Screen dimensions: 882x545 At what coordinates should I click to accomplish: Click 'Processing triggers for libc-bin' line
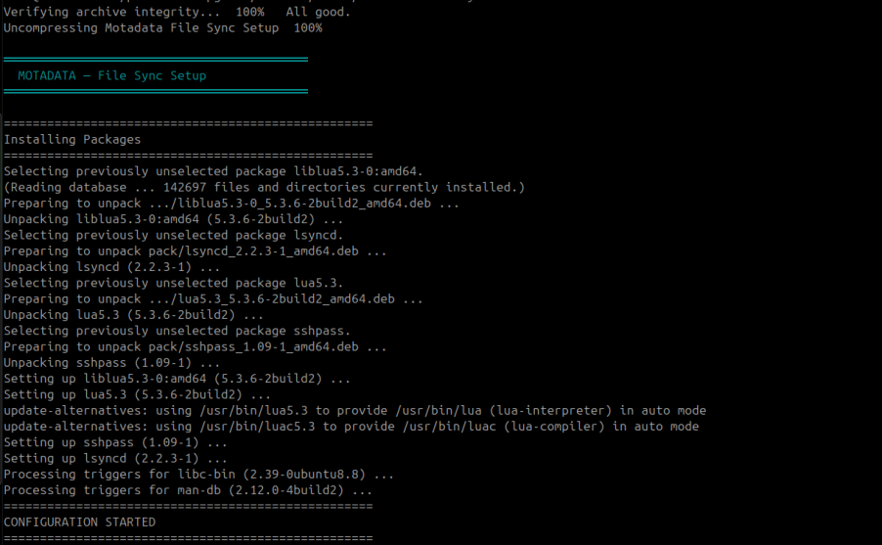point(198,474)
